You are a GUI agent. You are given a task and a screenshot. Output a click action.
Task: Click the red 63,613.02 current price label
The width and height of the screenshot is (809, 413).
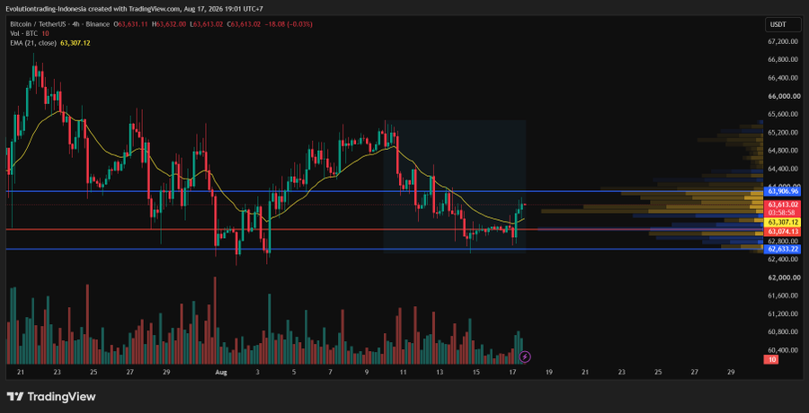783,205
